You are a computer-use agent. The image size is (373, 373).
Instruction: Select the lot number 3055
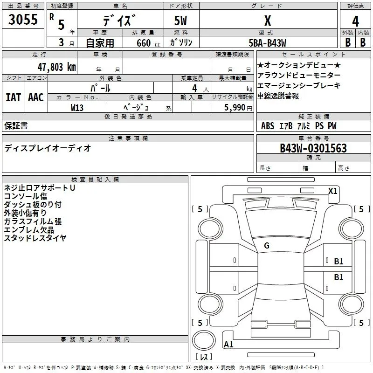click(23, 20)
